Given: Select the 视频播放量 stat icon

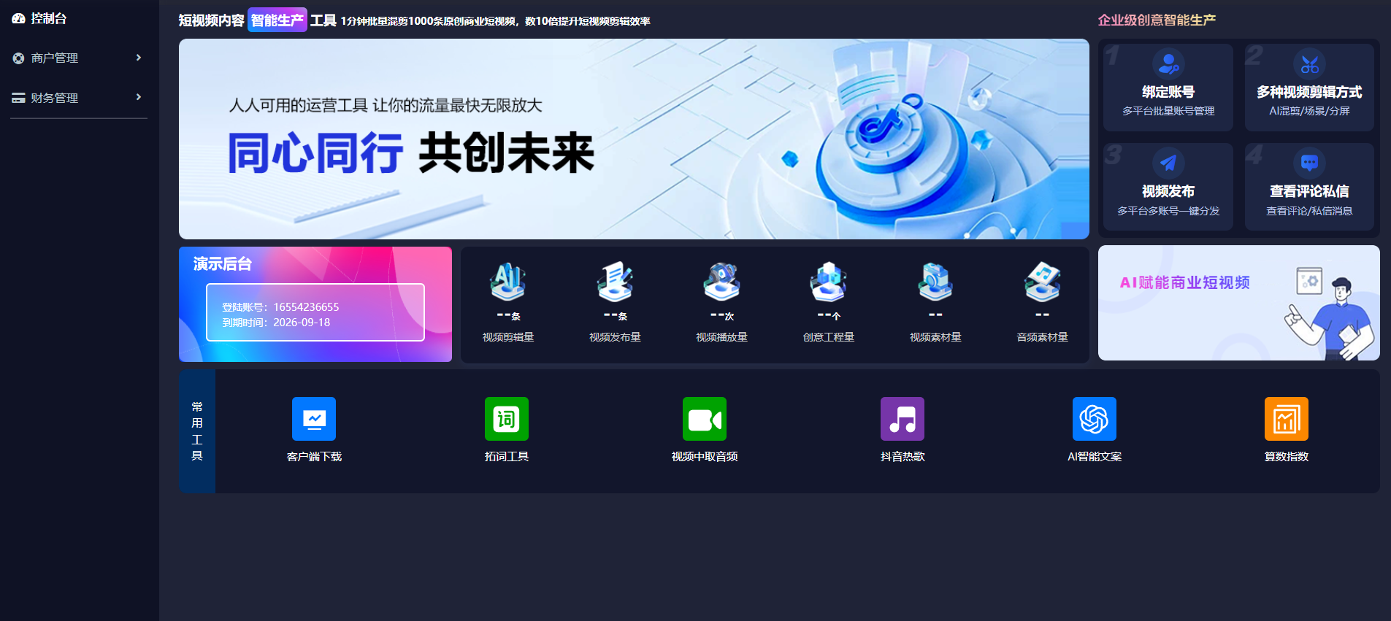Looking at the screenshot, I should [x=721, y=282].
